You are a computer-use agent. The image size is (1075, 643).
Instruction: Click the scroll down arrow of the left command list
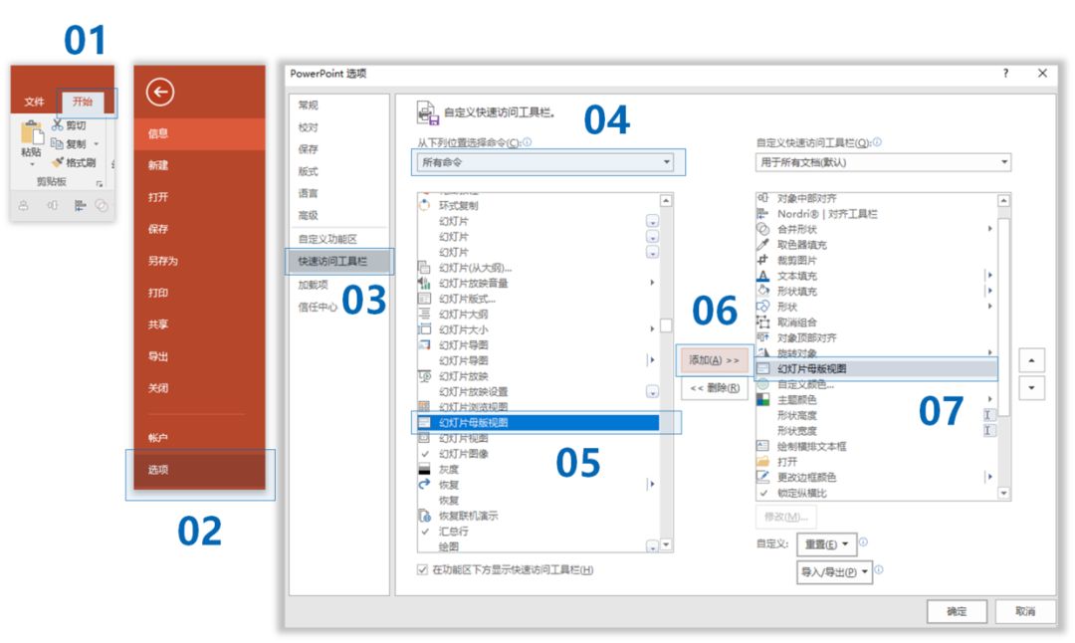point(666,545)
